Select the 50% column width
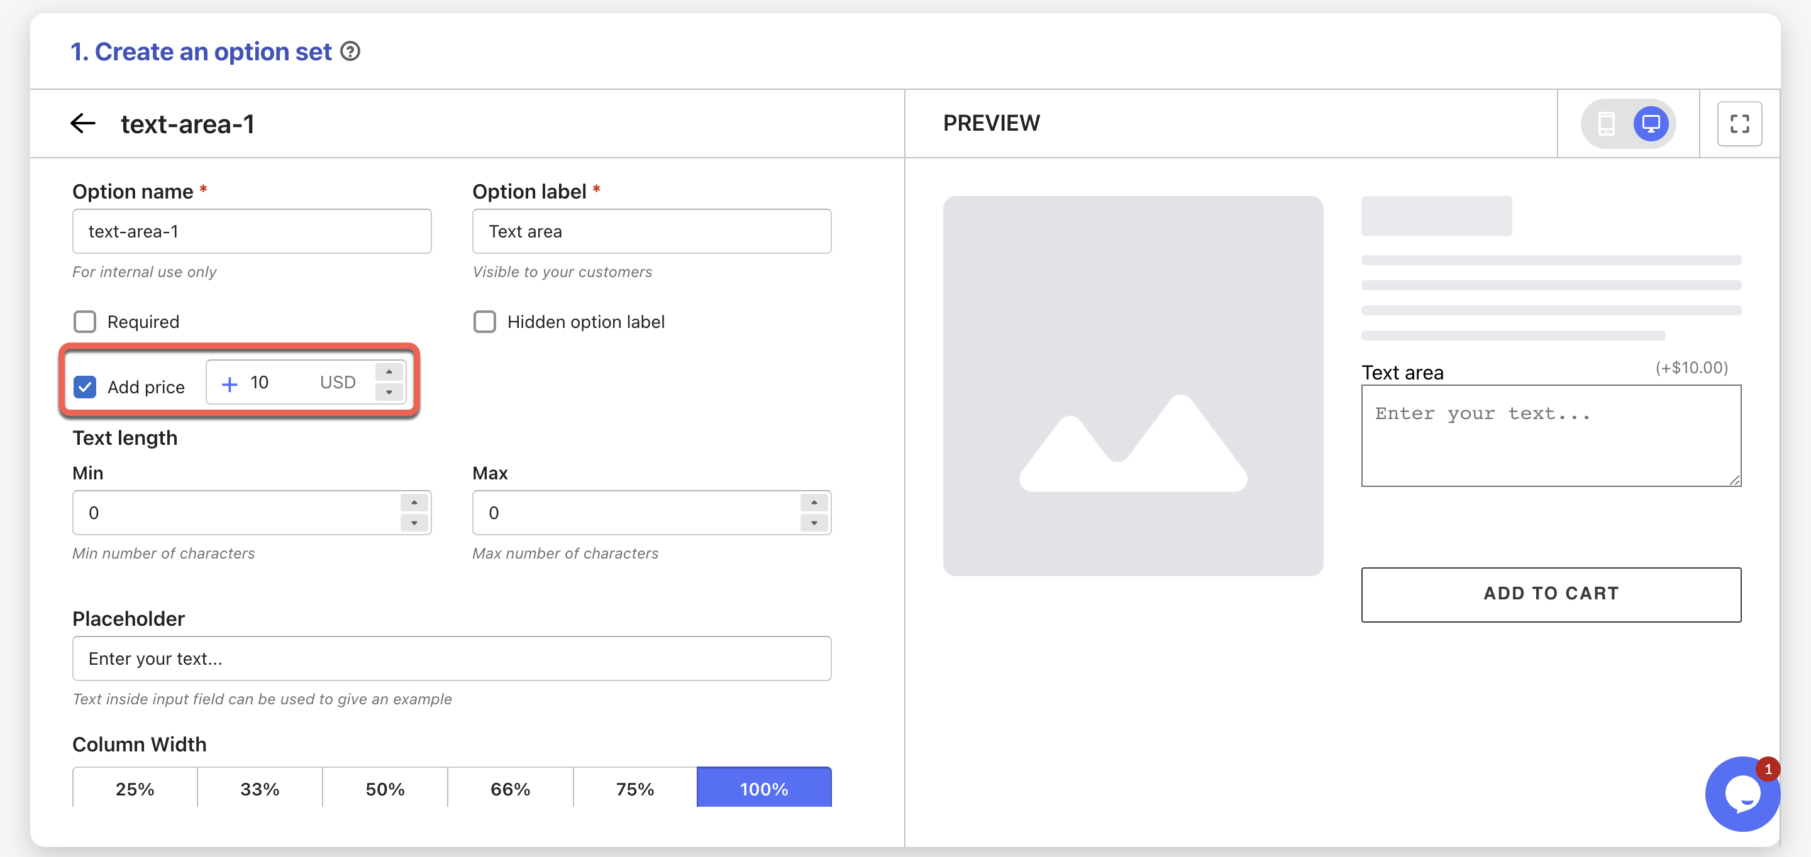The height and width of the screenshot is (857, 1811). click(385, 789)
